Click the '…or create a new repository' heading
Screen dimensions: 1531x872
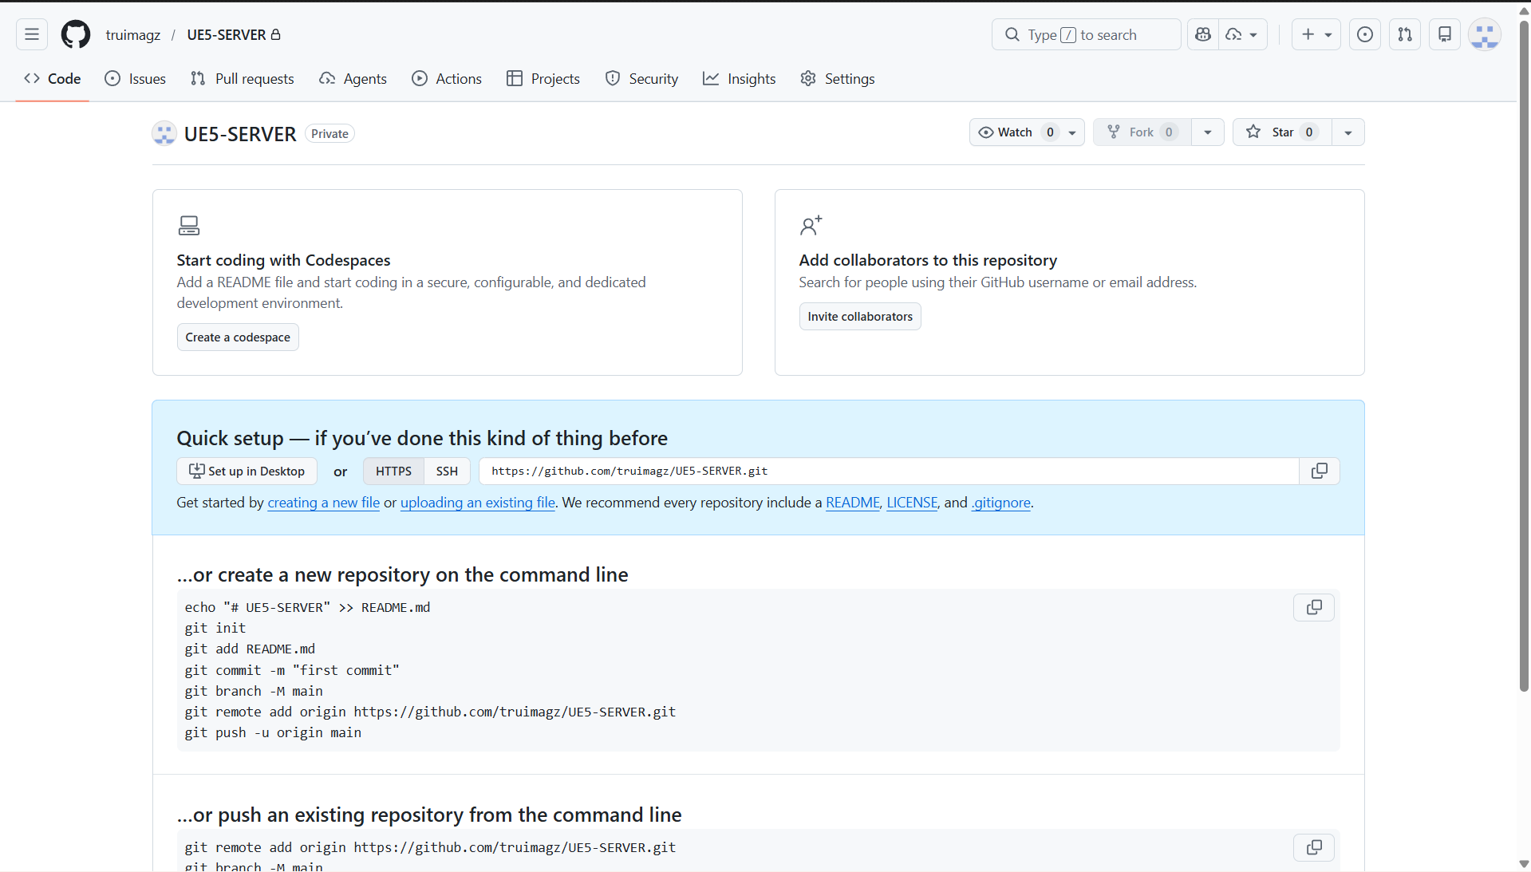coord(402,574)
